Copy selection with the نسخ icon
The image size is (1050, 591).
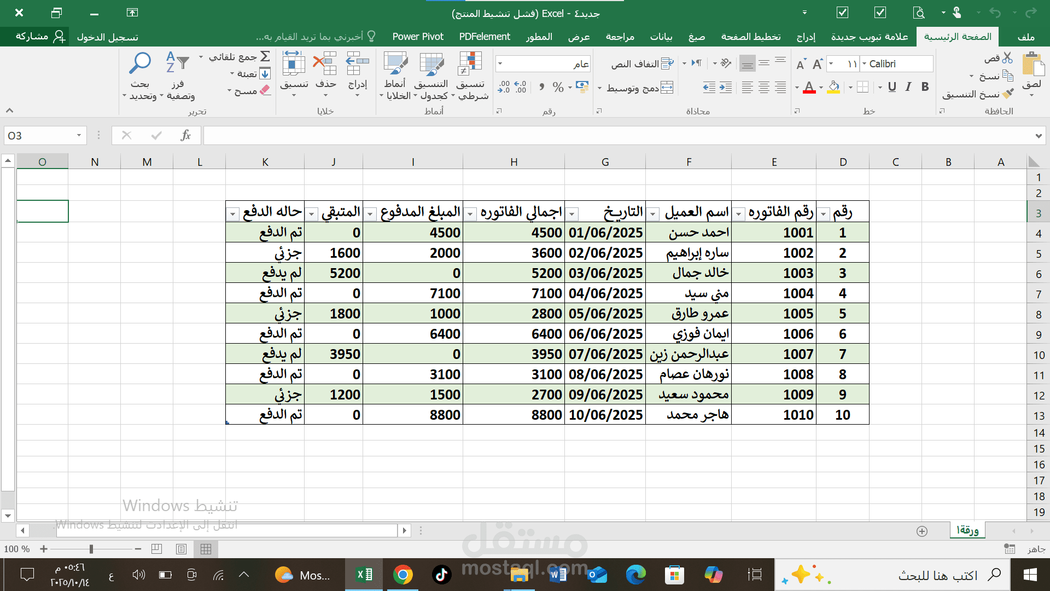[x=1008, y=76]
